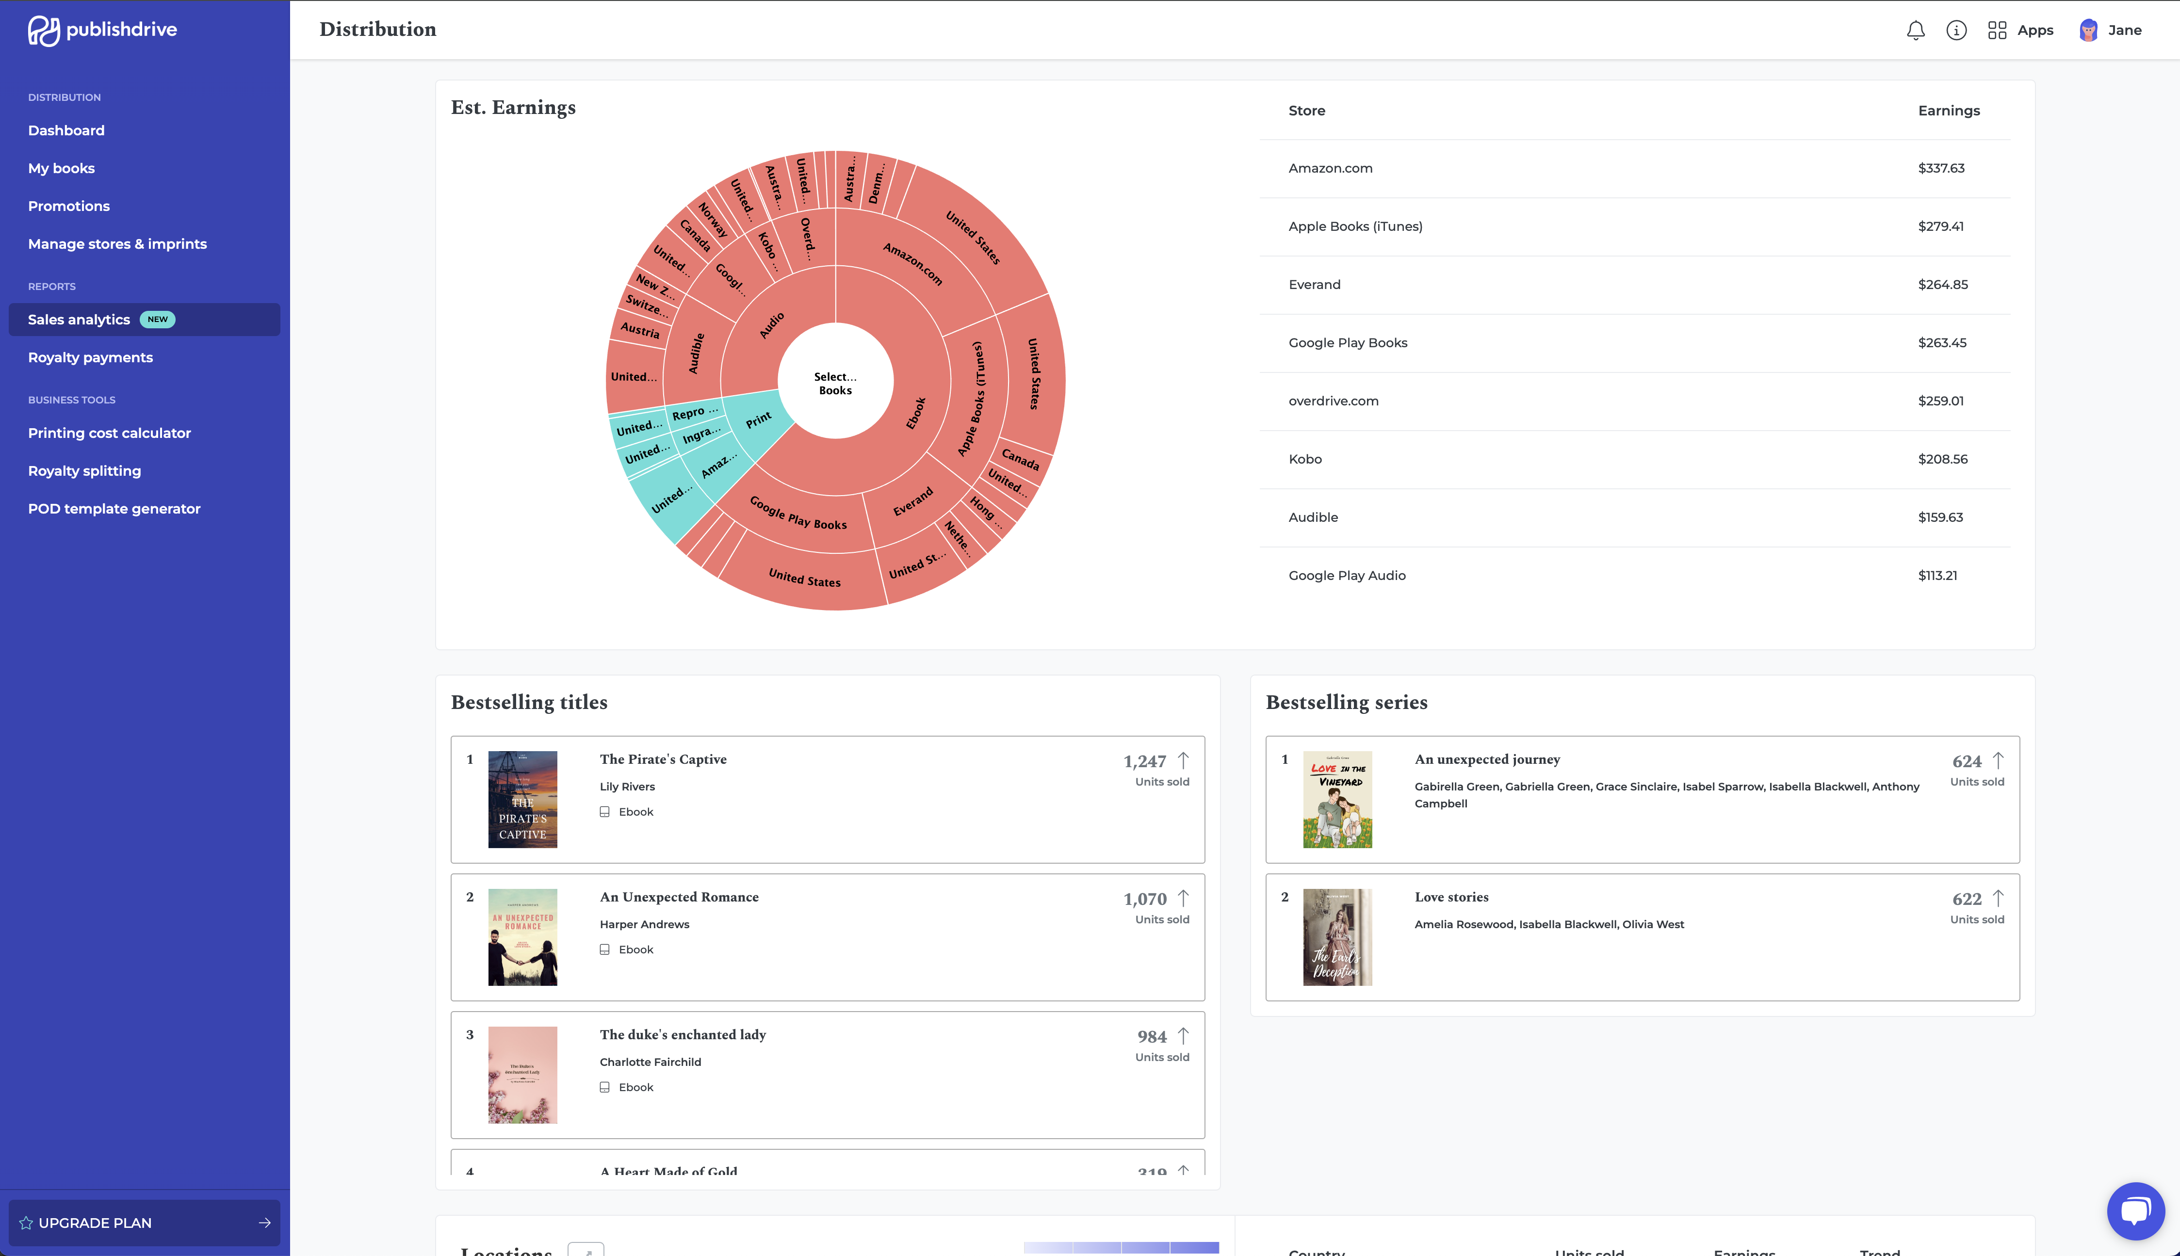Viewport: 2180px width, 1256px height.
Task: Click The duke's enchanted lady cover
Action: 523,1075
